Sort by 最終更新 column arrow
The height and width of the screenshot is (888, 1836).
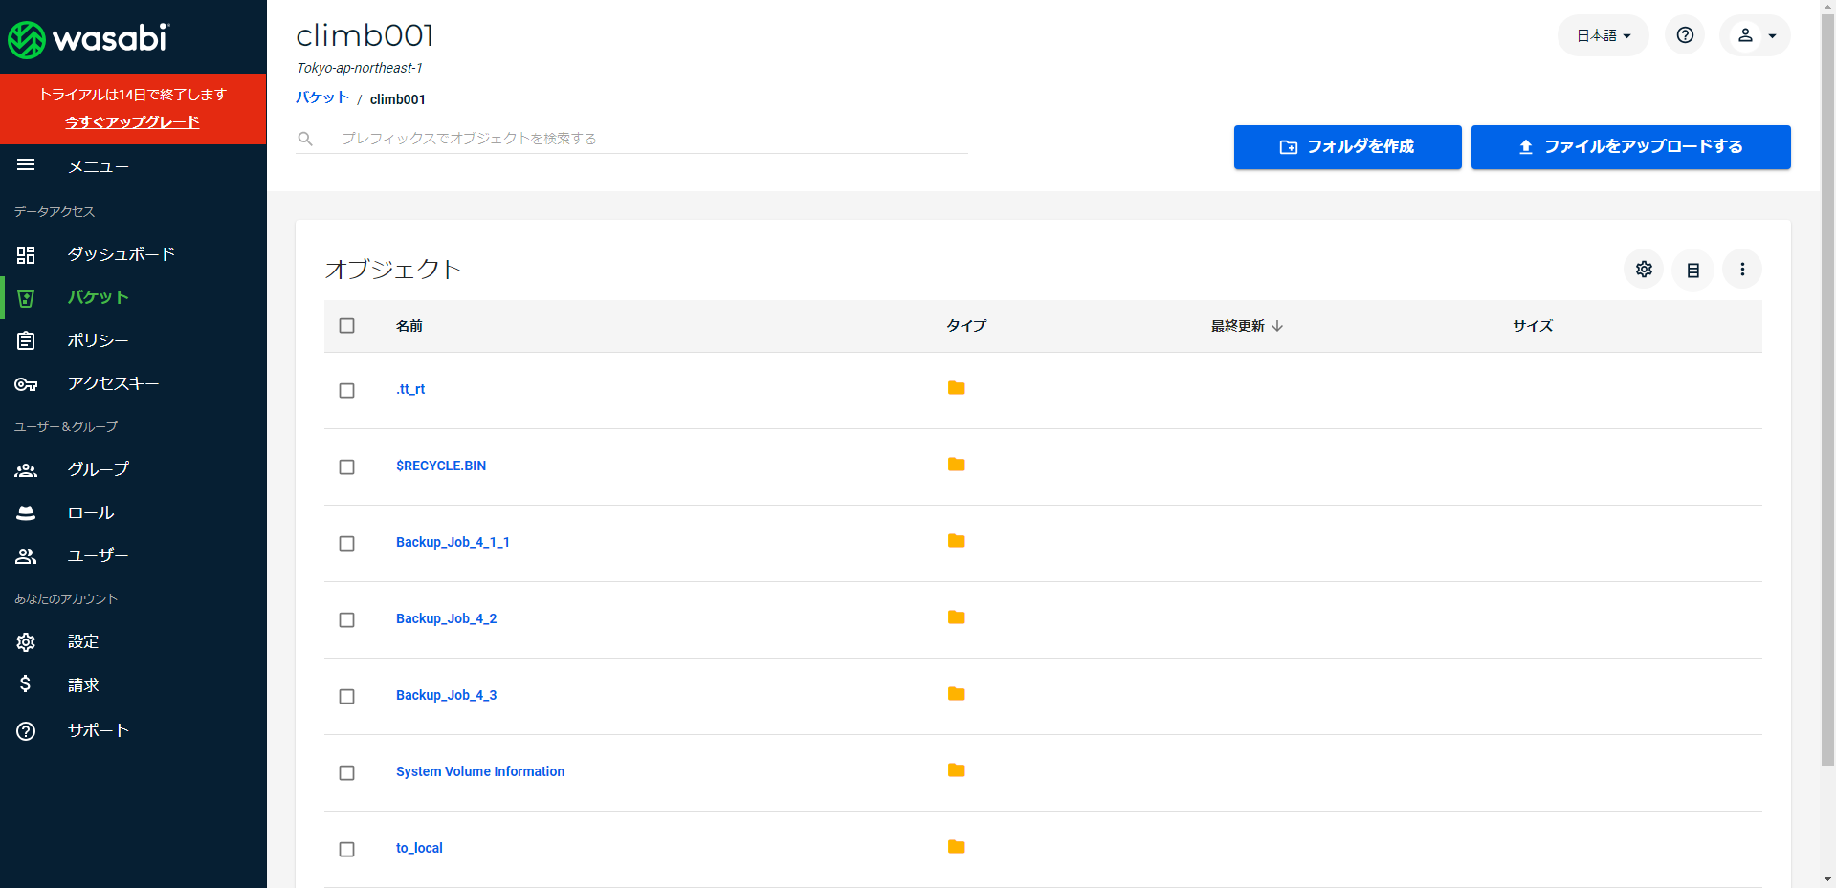[1277, 326]
